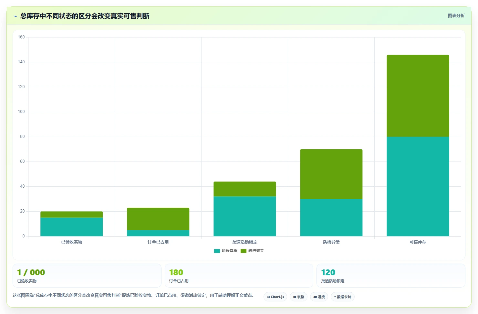Image resolution: width=478 pixels, height=314 pixels.
Task: Click the 可售库存 x-axis label
Action: tap(418, 242)
